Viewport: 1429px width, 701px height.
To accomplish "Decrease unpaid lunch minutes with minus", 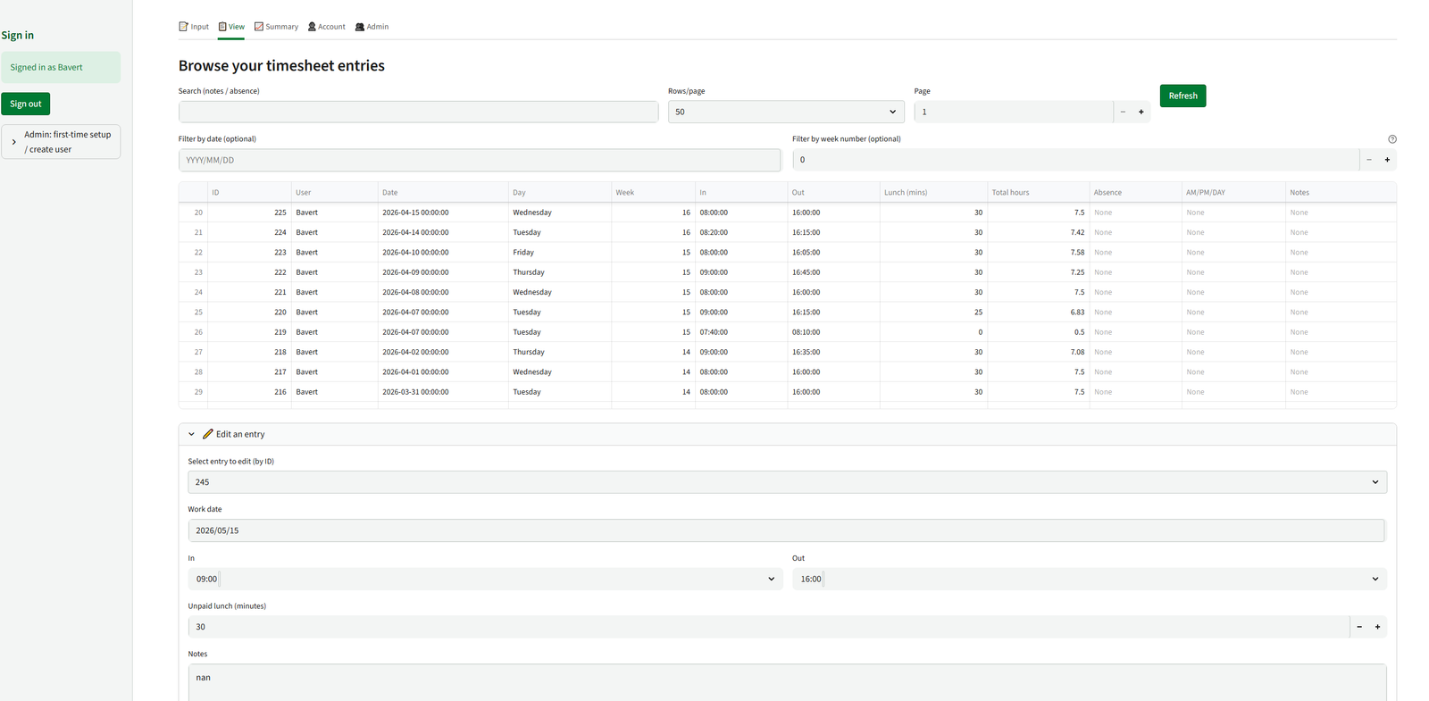I will (x=1359, y=627).
